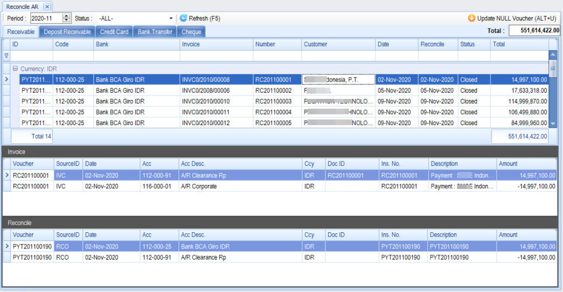Screen dimensions: 563x292
Task: Switch to the Cheque tab
Action: (191, 32)
